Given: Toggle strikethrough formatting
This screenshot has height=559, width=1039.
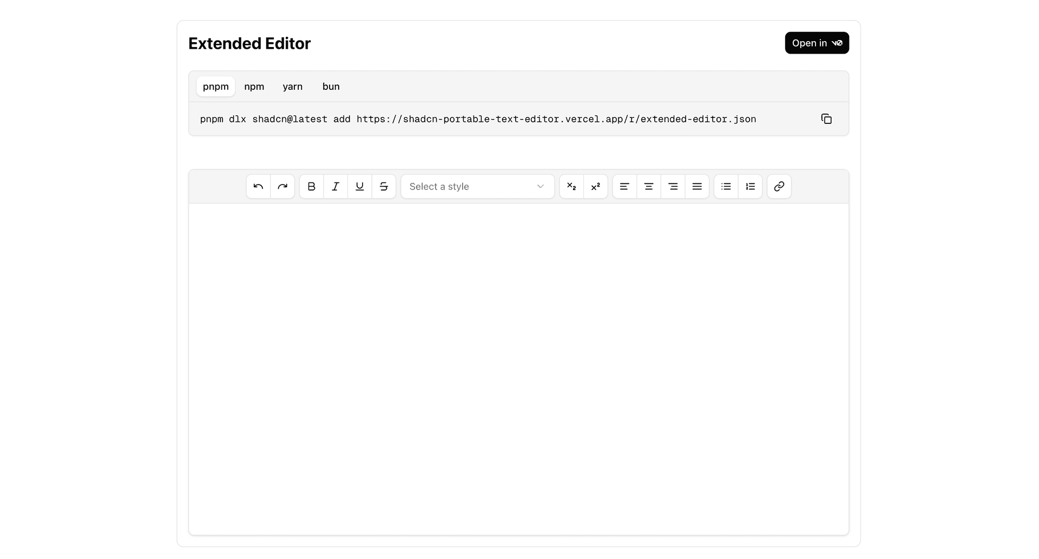Looking at the screenshot, I should 384,187.
